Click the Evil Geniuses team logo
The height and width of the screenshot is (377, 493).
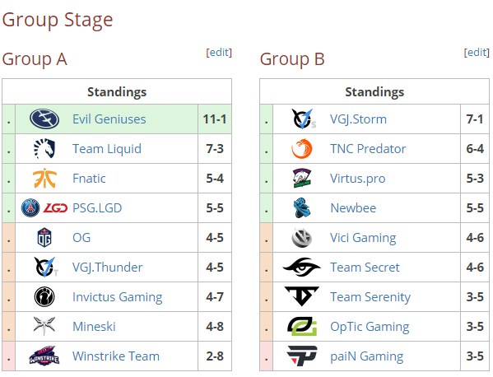tap(44, 119)
